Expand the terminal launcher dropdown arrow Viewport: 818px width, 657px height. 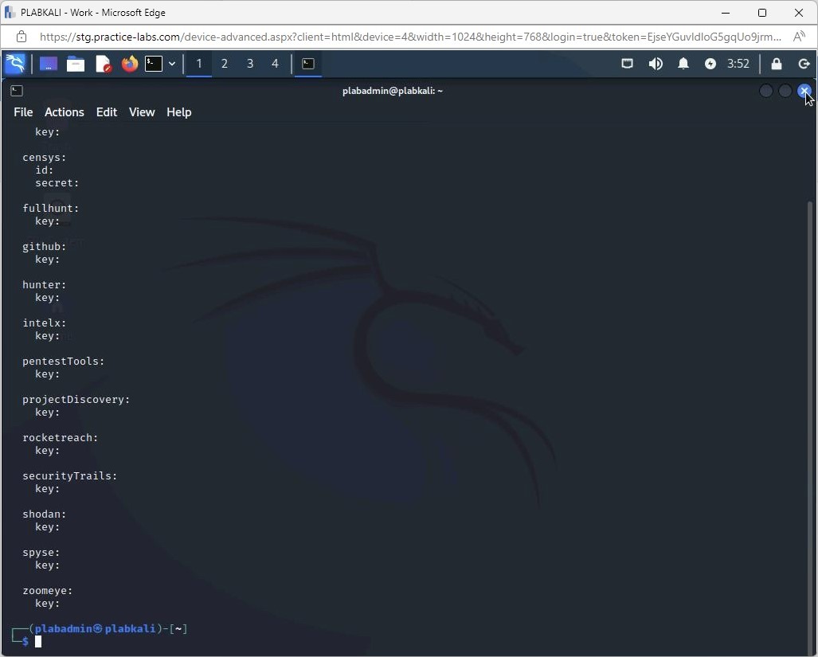(172, 64)
